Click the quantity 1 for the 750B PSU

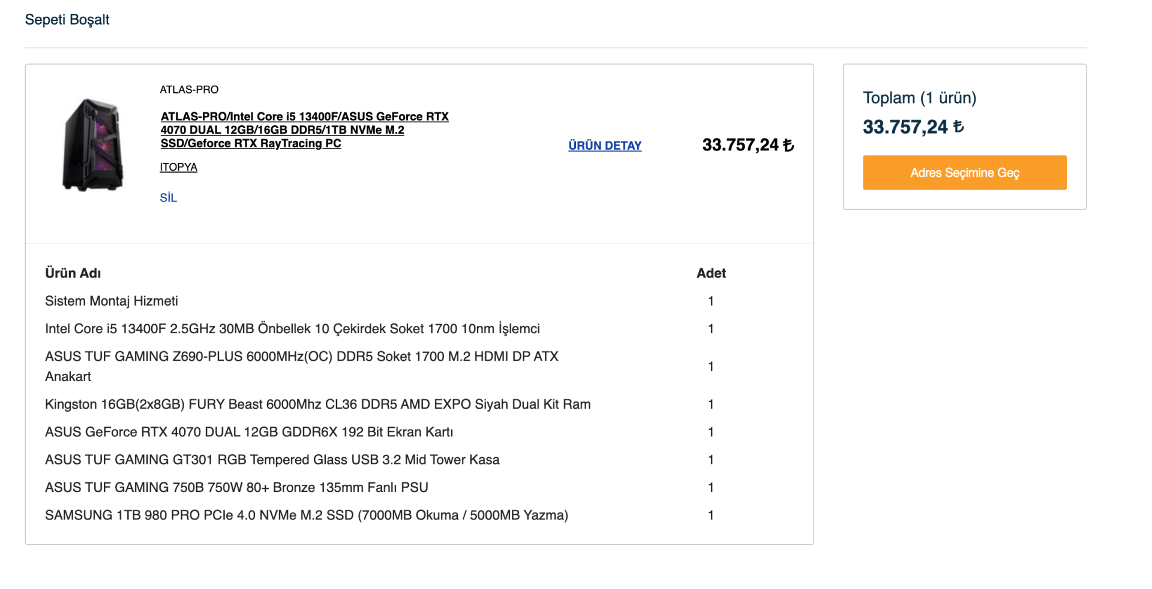[711, 487]
